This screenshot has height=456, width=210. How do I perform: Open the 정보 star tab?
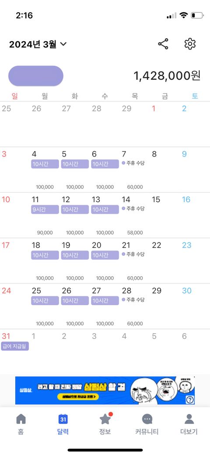(x=105, y=424)
